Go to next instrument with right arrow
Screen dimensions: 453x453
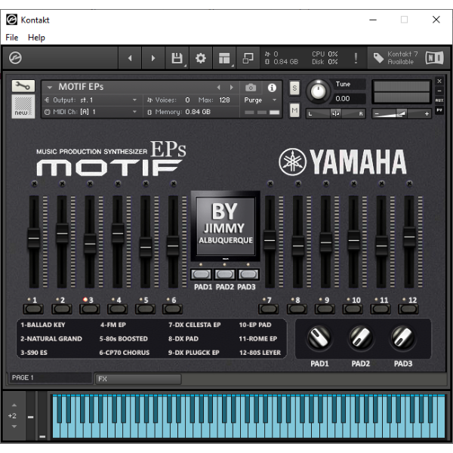pos(153,58)
